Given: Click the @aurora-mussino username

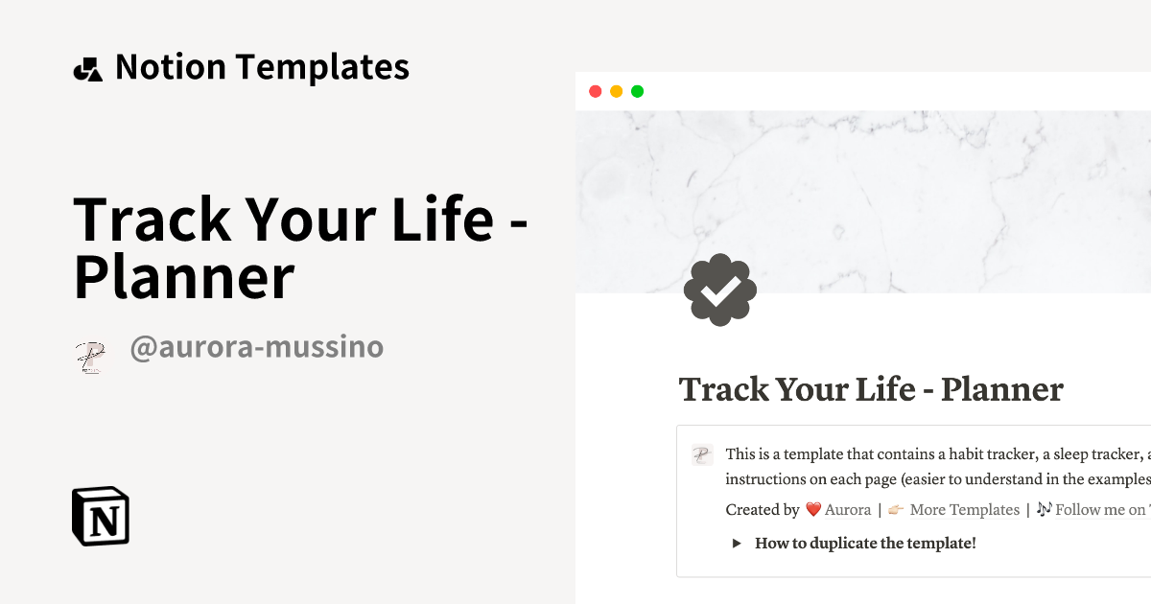Looking at the screenshot, I should click(259, 347).
